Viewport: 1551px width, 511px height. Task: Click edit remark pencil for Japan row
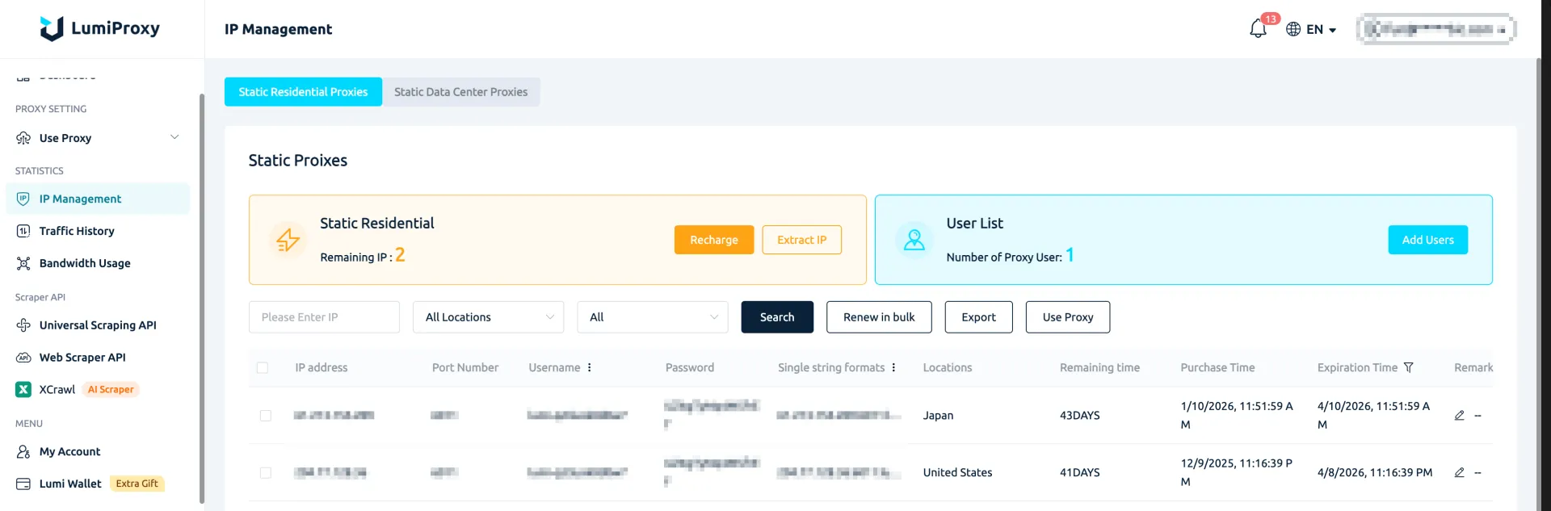[1459, 416]
